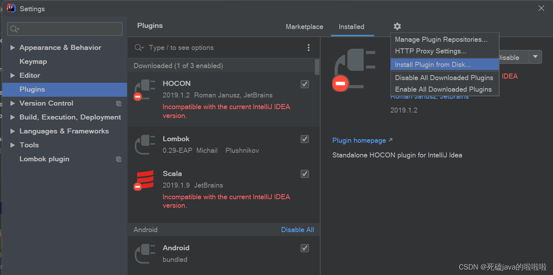Open the vertical ellipsis options menu
553x275 pixels.
point(309,48)
